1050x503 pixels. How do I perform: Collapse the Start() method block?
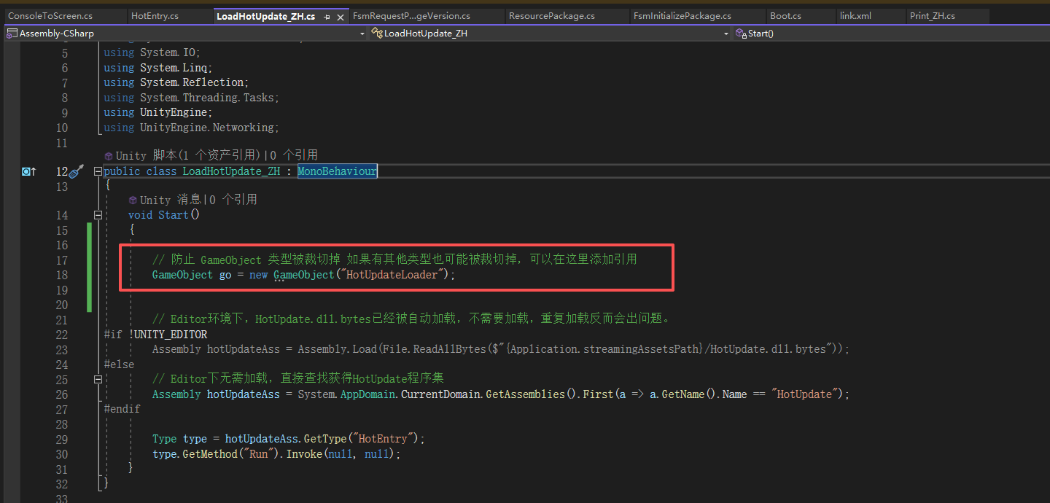pyautogui.click(x=98, y=215)
